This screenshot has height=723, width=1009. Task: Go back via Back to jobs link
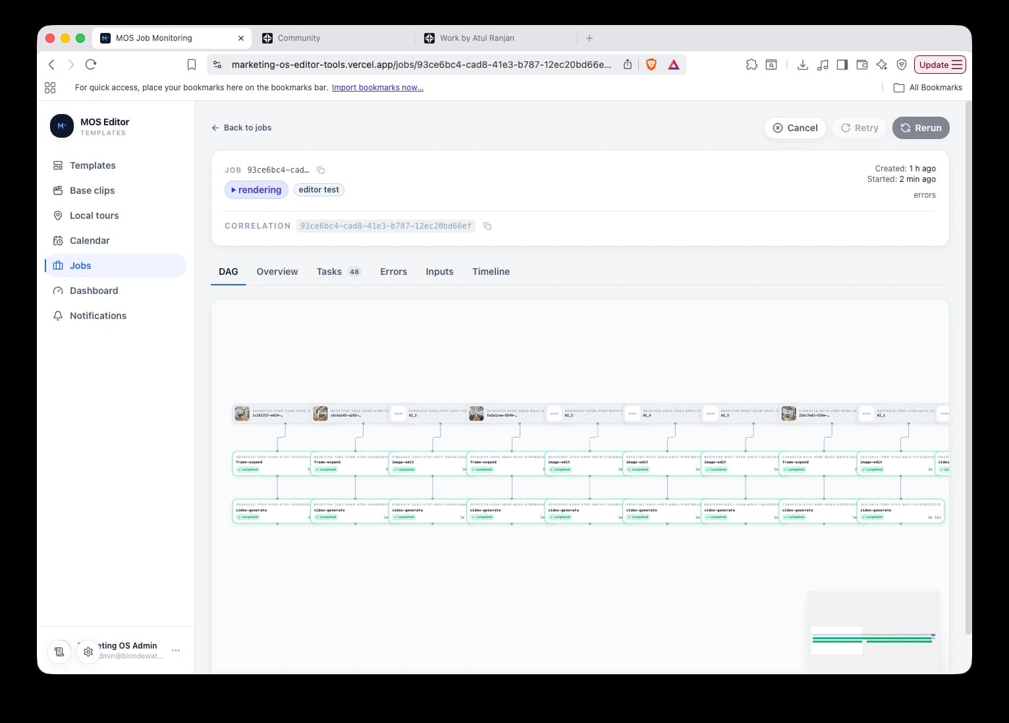(x=241, y=128)
